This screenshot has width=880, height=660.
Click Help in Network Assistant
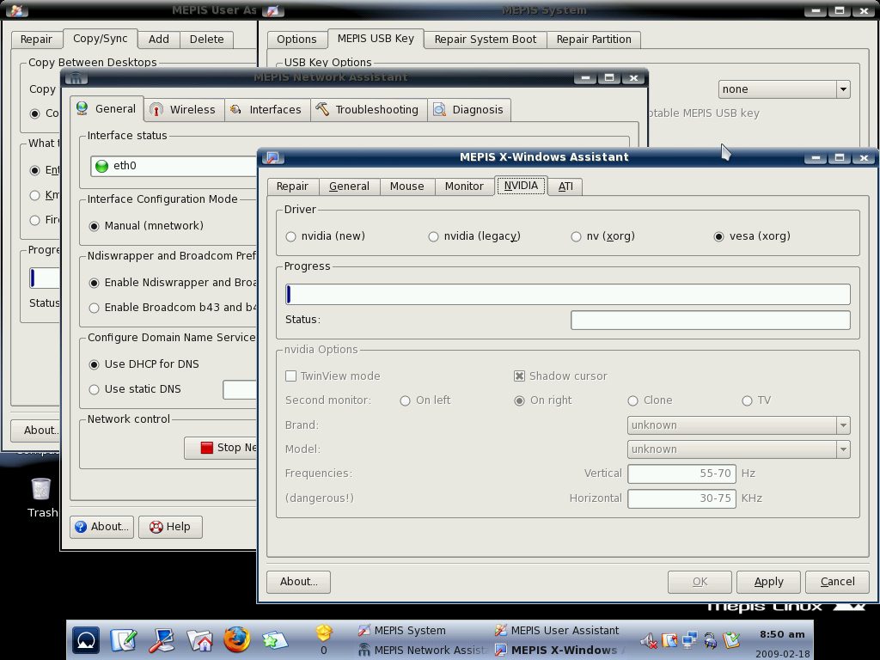pyautogui.click(x=171, y=527)
